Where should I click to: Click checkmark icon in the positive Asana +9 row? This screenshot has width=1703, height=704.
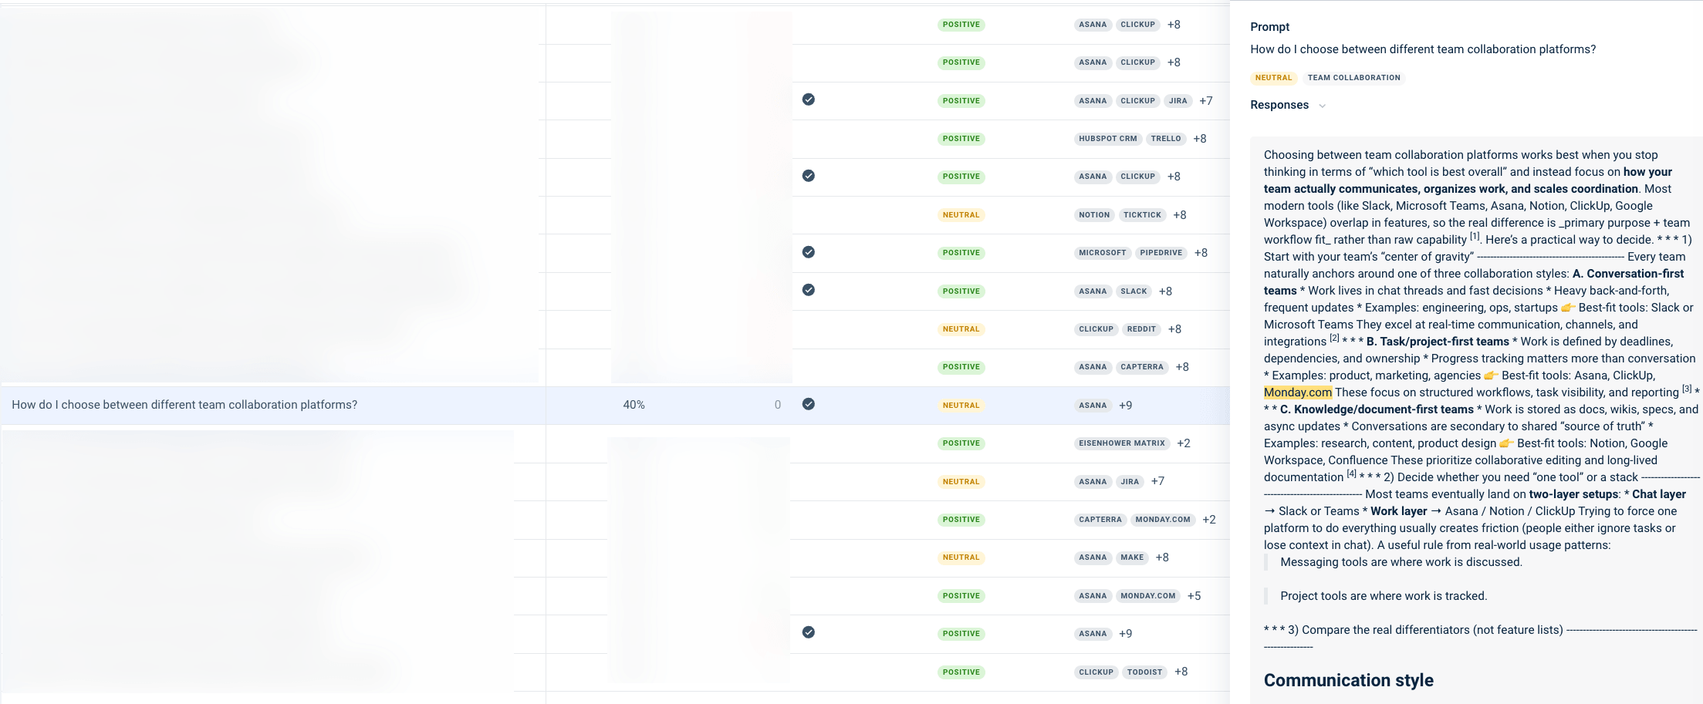tap(808, 632)
